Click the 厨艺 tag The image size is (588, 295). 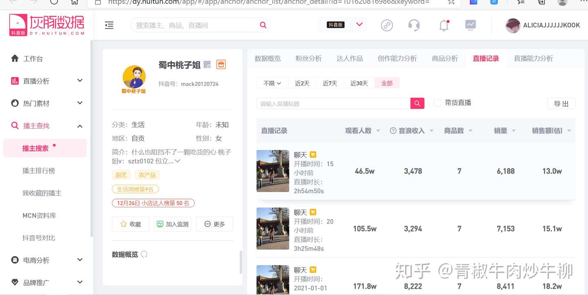click(x=121, y=175)
